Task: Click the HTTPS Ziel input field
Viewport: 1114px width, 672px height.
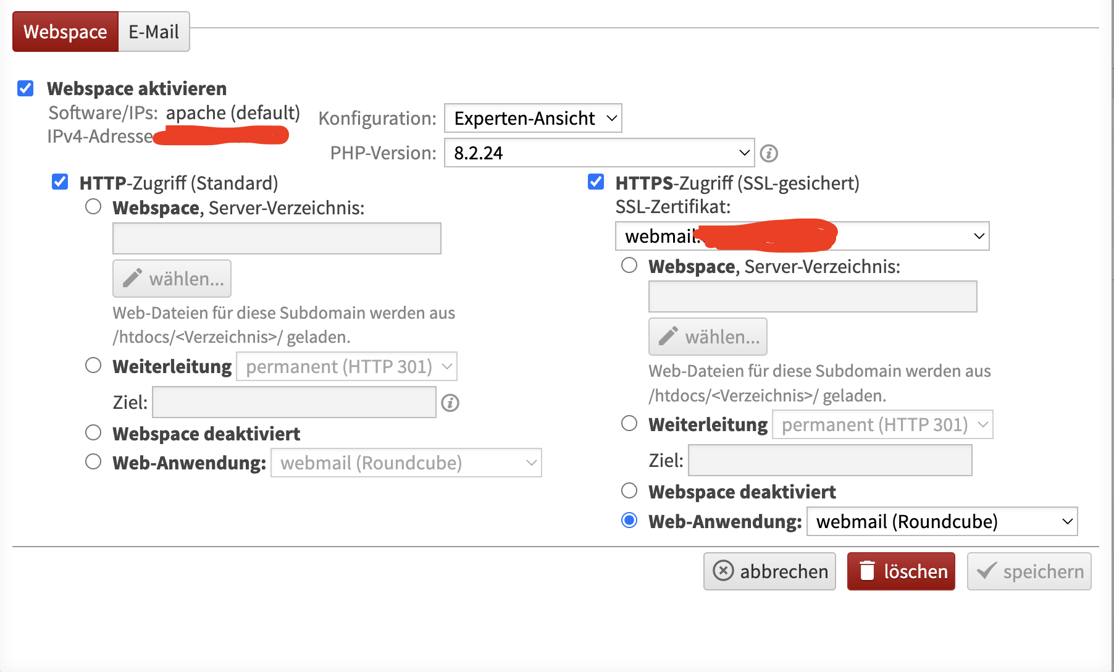Action: [830, 460]
